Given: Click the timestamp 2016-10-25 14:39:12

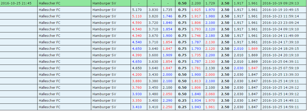Looking at the screenshot, I should [x=281, y=94].
